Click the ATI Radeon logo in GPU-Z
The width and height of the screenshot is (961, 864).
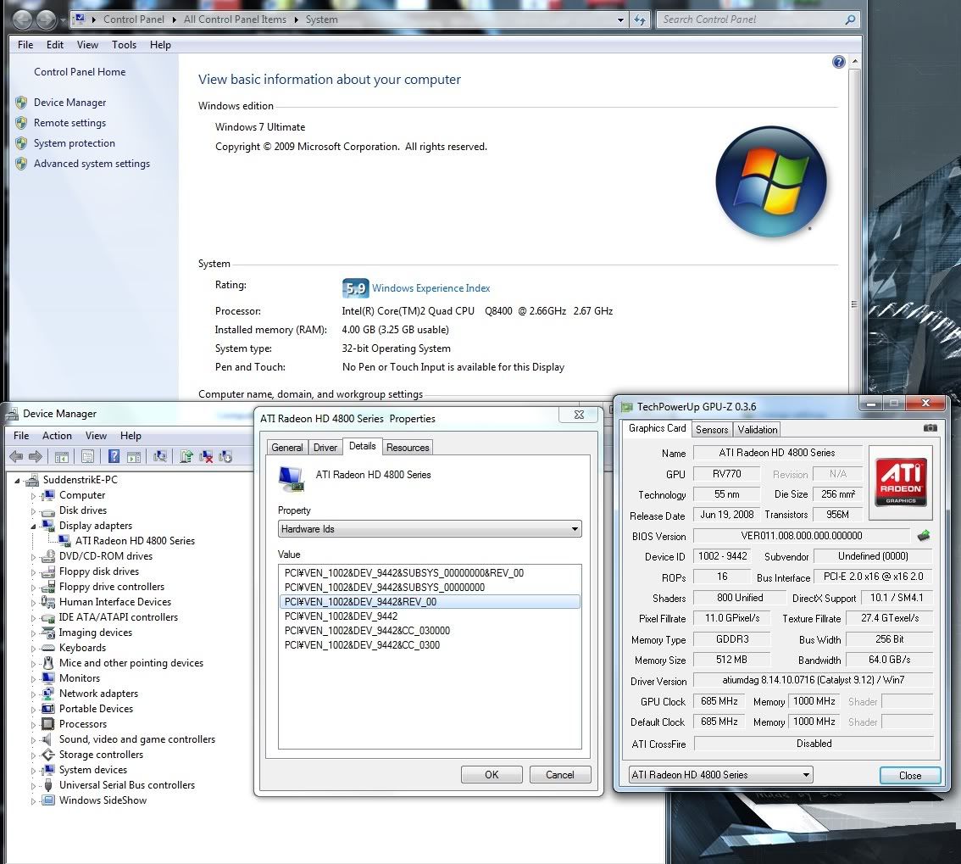coord(901,482)
